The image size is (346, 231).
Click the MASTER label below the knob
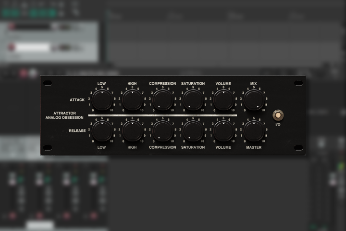(x=254, y=147)
